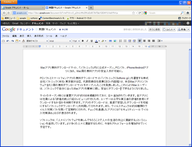Toggle underline formatting
Image resolution: width=192 pixels, height=147 pixels.
click(91, 41)
